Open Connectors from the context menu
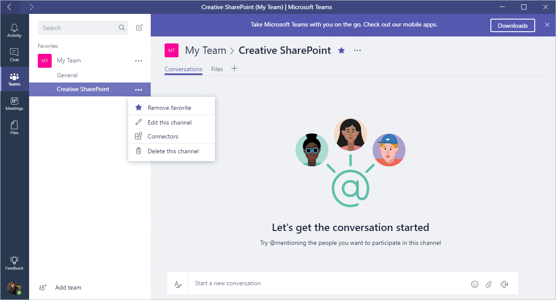556x300 pixels. pos(172,136)
